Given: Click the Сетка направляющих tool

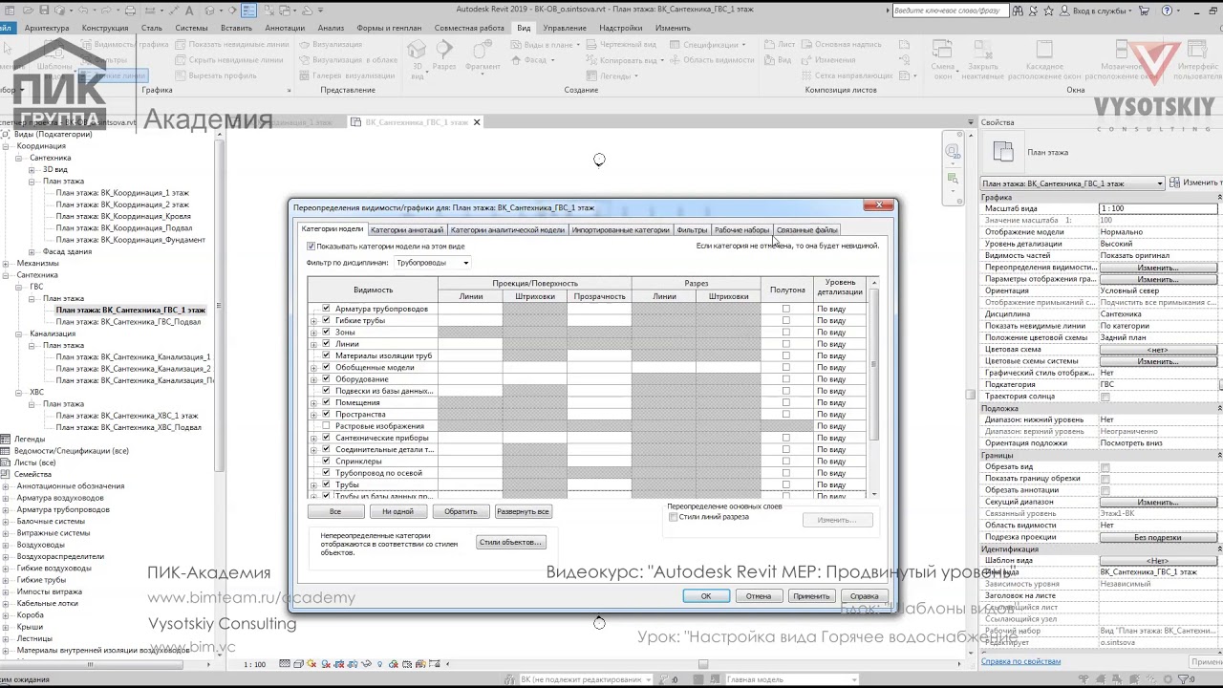Looking at the screenshot, I should pyautogui.click(x=848, y=75).
